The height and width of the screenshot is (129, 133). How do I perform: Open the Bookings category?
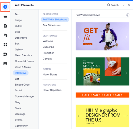coord(20,114)
